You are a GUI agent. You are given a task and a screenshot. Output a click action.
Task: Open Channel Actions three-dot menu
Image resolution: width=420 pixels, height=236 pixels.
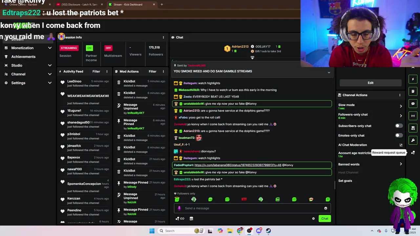(400, 95)
